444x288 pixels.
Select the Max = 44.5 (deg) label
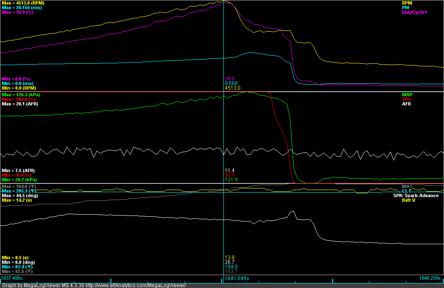pyautogui.click(x=20, y=195)
